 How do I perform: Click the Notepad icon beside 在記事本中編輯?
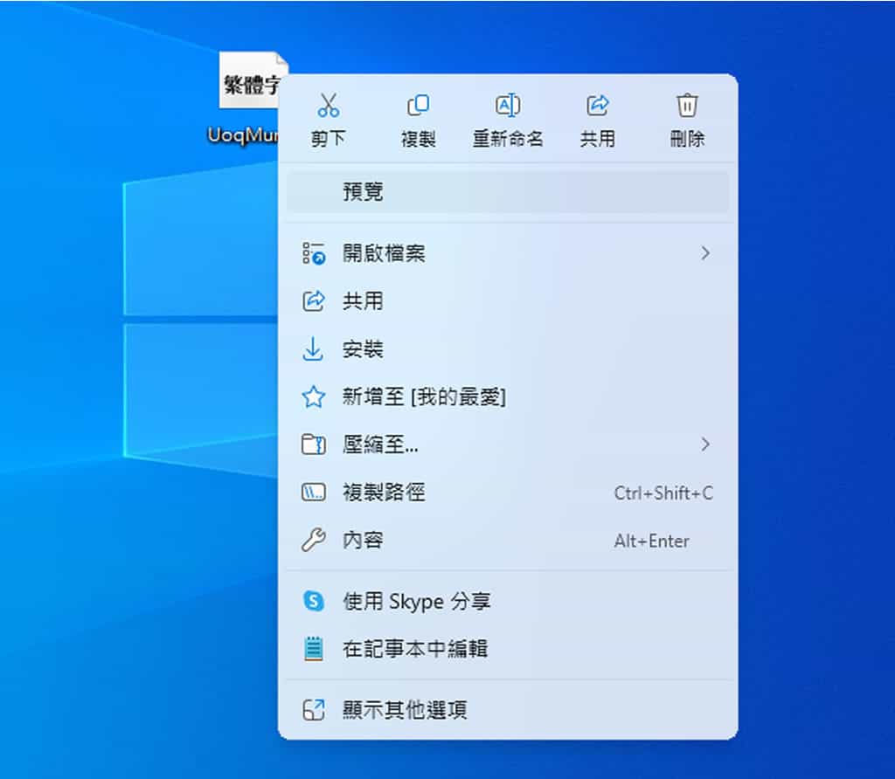tap(314, 649)
